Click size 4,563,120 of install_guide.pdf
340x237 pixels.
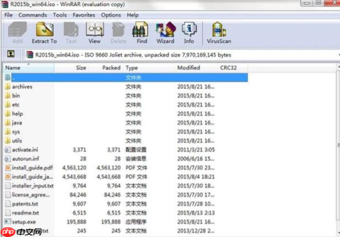(x=74, y=168)
